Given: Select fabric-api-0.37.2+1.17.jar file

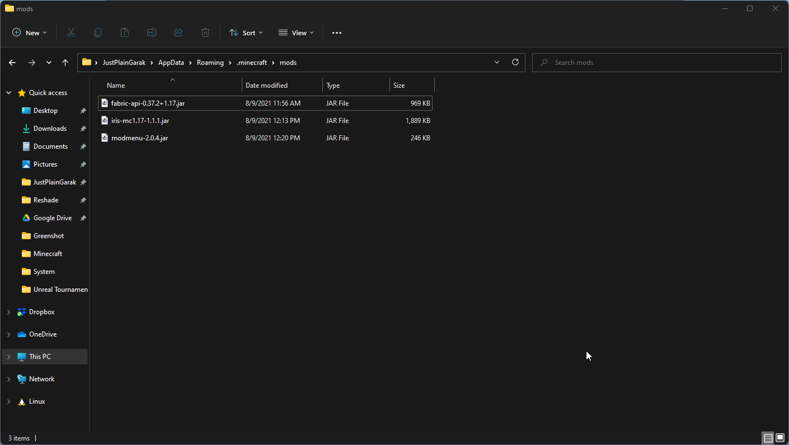Looking at the screenshot, I should tap(265, 103).
